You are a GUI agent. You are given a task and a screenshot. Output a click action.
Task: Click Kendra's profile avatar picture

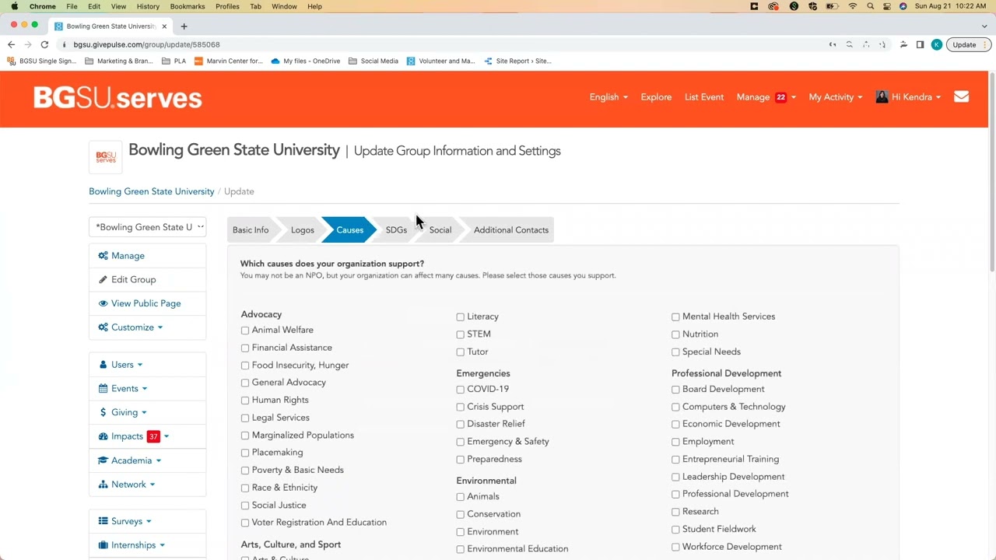(882, 97)
